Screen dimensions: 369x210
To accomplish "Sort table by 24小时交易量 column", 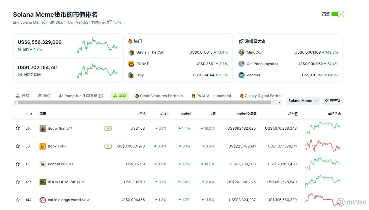I will click(x=247, y=114).
